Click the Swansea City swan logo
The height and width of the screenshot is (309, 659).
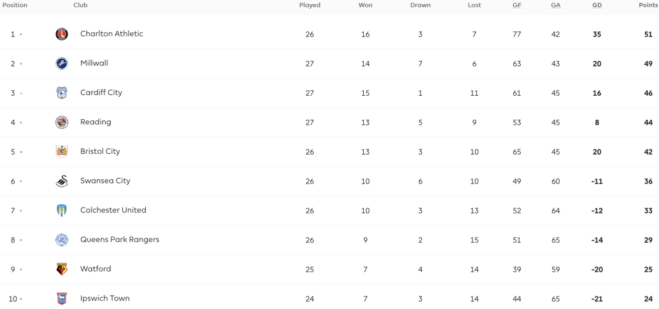(62, 181)
